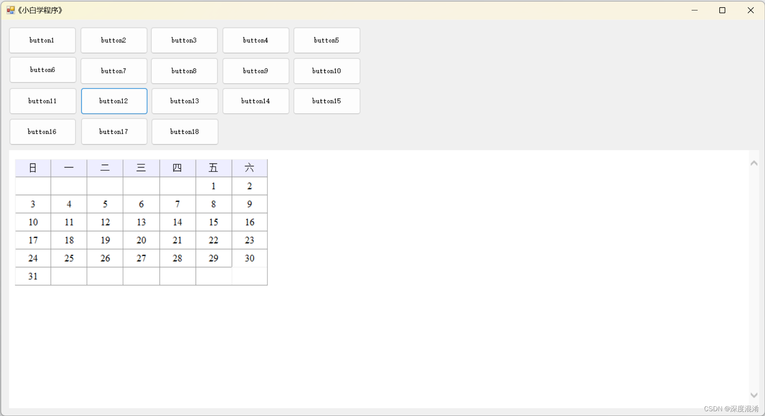Click the button6 button
Image resolution: width=765 pixels, height=416 pixels.
pyautogui.click(x=43, y=70)
